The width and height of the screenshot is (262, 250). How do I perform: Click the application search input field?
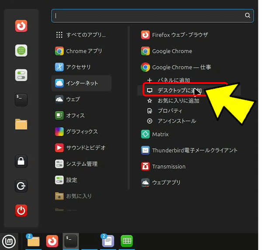(148, 16)
